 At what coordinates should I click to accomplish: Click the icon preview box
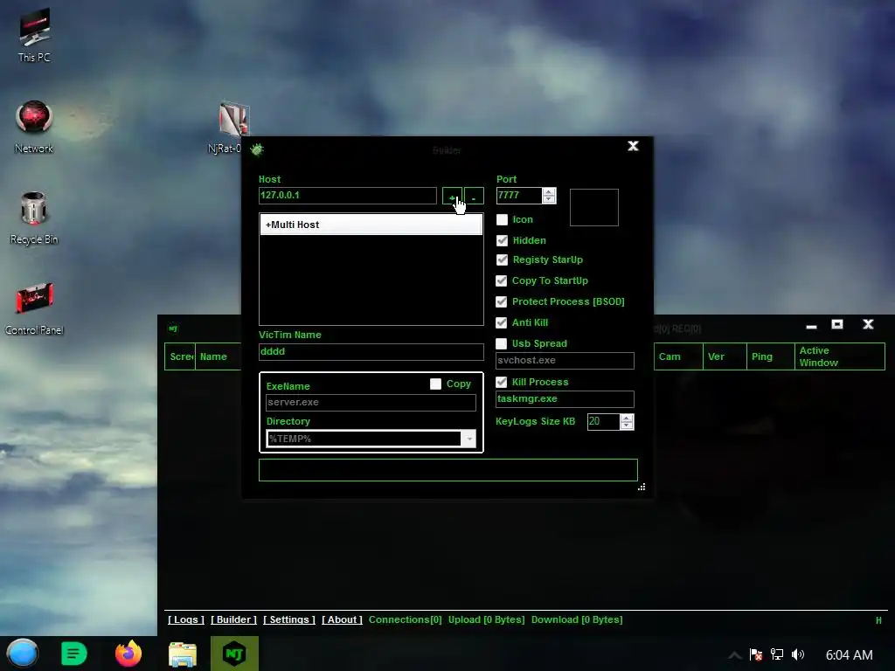pos(594,208)
